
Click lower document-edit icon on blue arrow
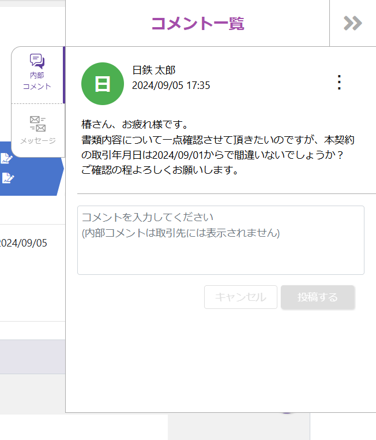tap(8, 178)
